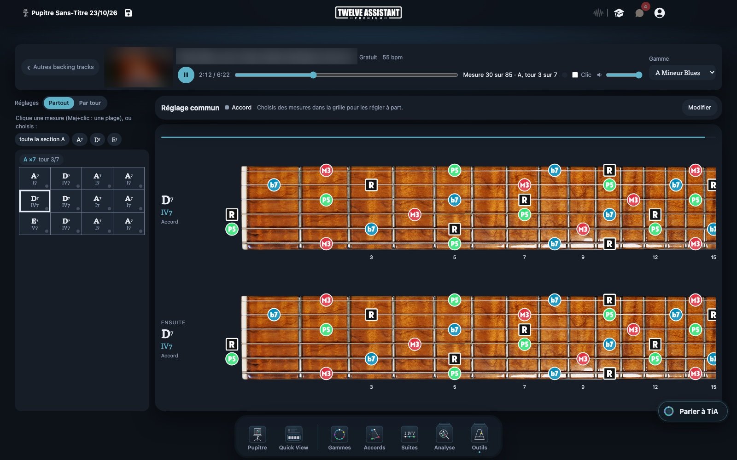Open notifications chat bubble icon
Screen dimensions: 737x460
(639, 13)
